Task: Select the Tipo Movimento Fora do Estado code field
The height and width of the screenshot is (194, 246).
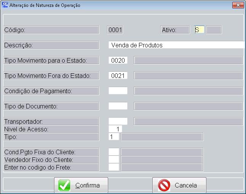Action: click(x=118, y=76)
